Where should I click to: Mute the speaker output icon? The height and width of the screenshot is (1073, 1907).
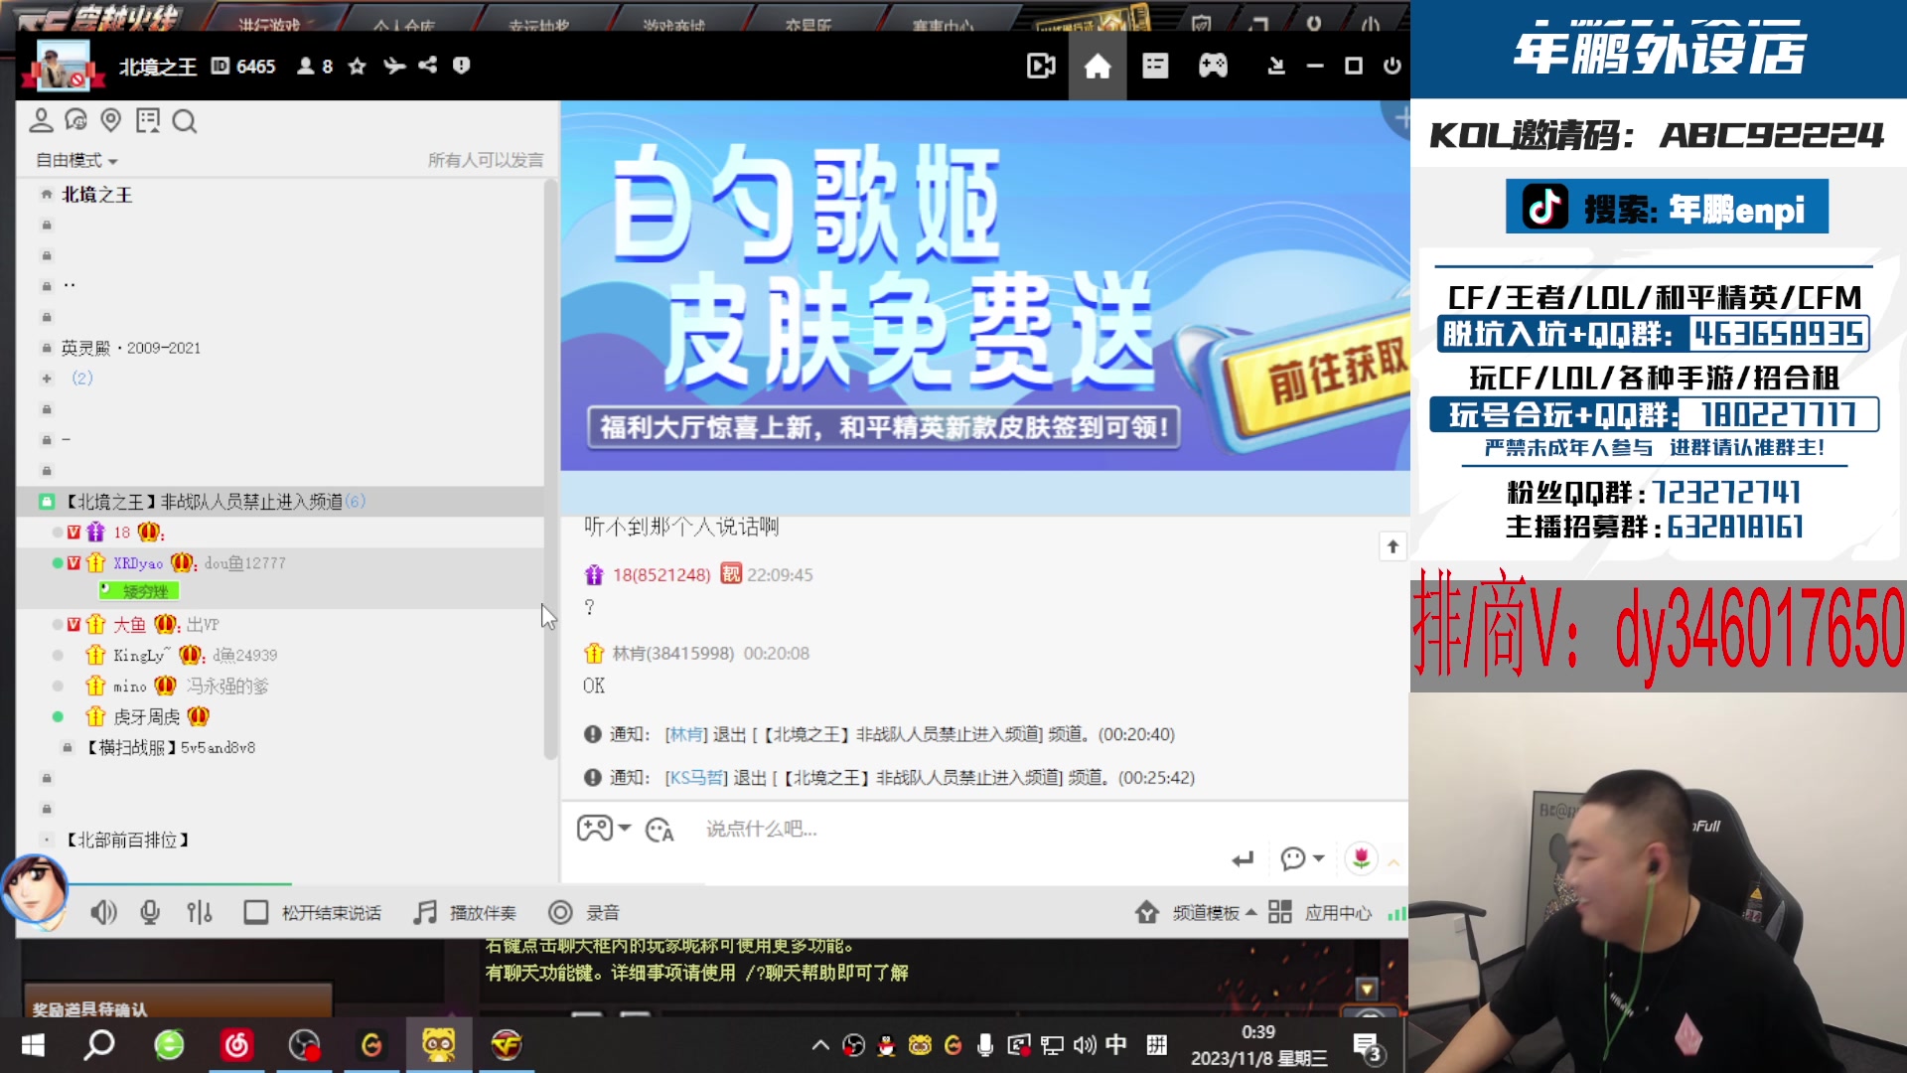[x=103, y=912]
